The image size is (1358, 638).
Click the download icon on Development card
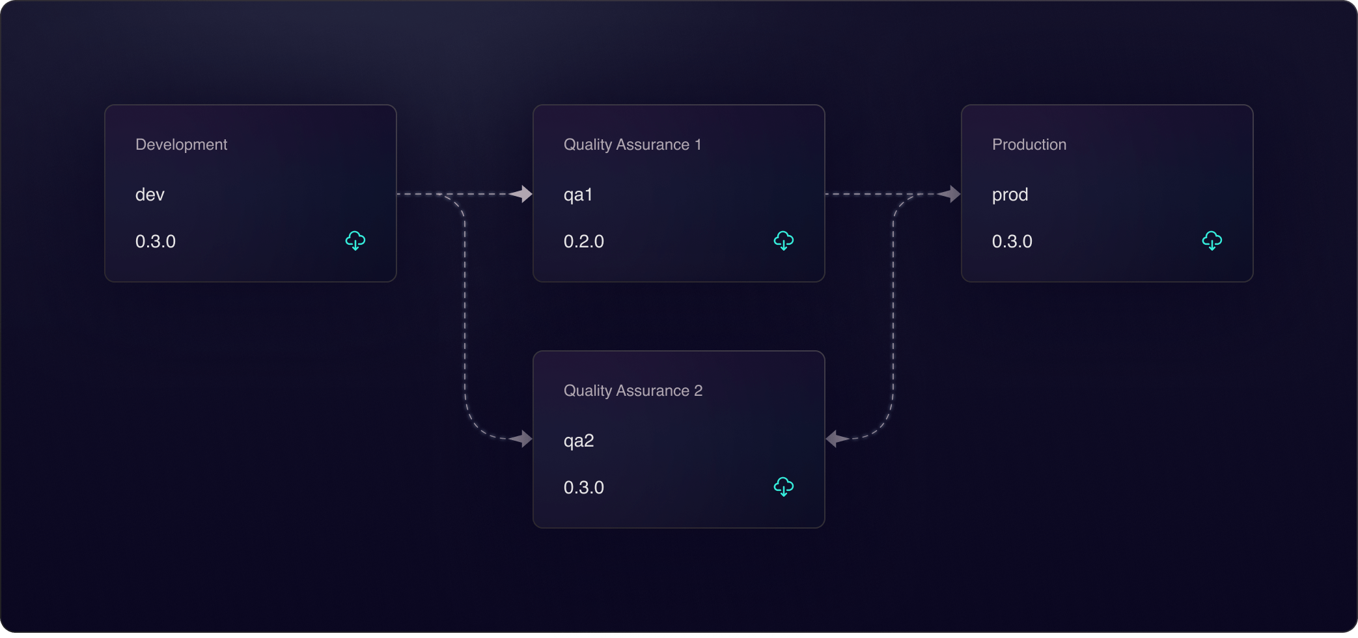[x=355, y=241]
